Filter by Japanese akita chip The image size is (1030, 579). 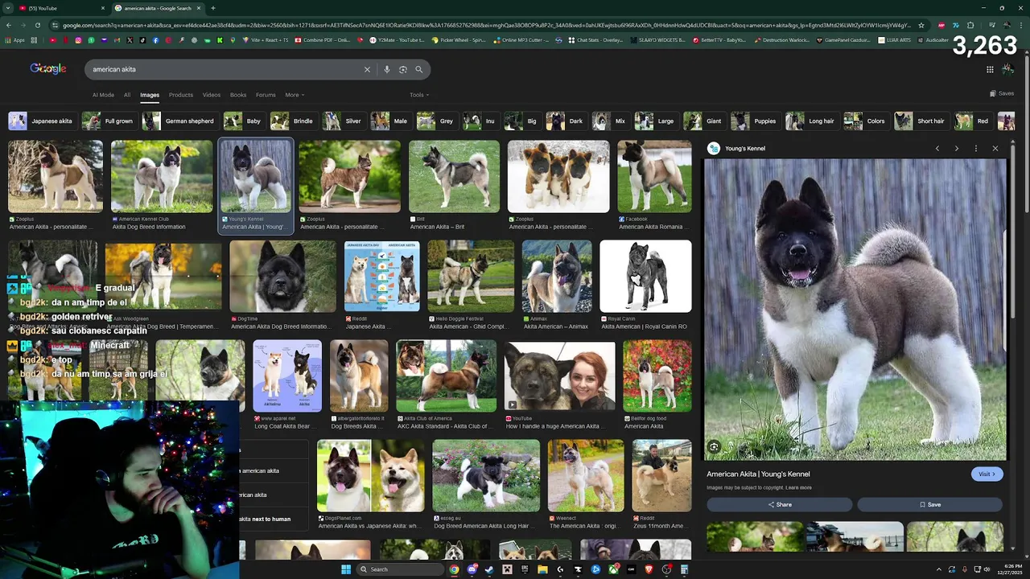[x=42, y=121]
